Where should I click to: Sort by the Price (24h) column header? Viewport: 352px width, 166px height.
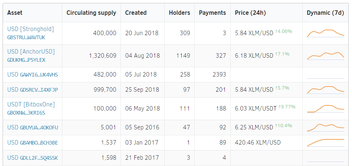coord(250,13)
